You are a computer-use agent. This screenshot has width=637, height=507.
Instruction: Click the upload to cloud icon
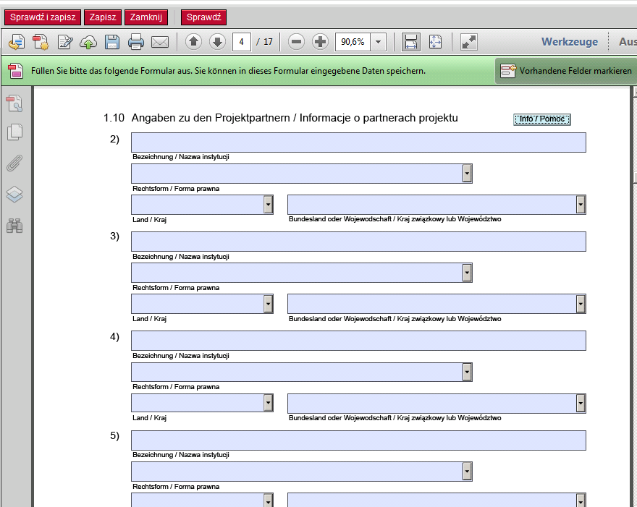tap(88, 42)
